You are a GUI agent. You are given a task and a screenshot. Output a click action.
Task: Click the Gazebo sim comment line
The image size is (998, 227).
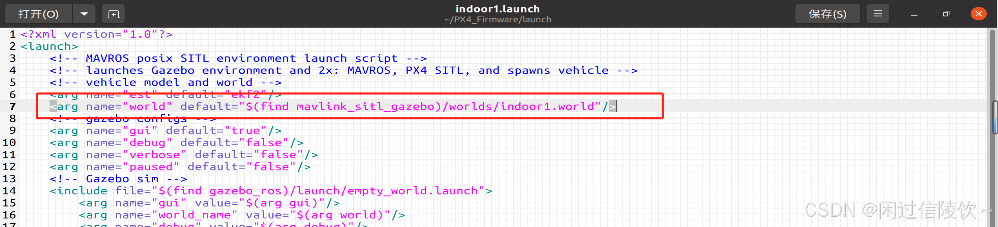118,179
